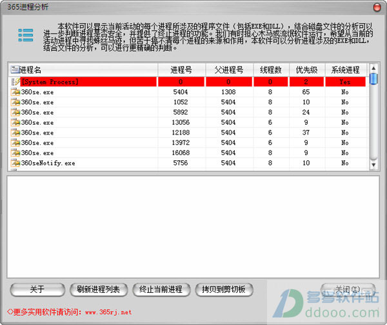Sort by 进程名 column header
This screenshot has height=325, width=387.
[83, 70]
